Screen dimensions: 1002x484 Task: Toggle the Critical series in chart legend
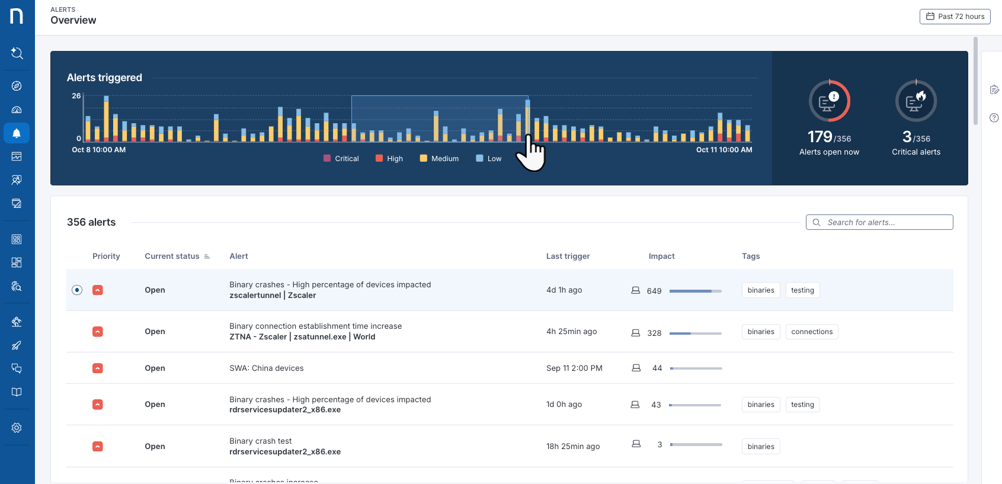341,159
